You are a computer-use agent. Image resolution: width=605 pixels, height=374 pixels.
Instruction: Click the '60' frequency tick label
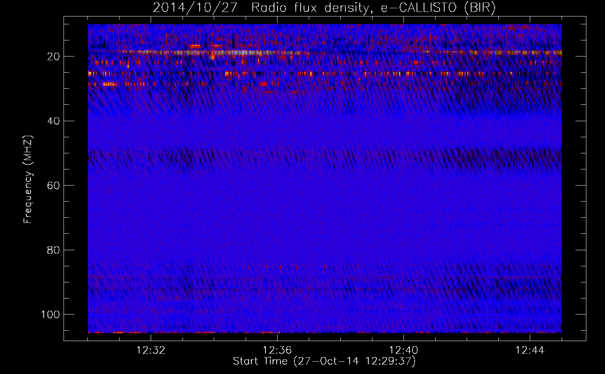coord(54,186)
